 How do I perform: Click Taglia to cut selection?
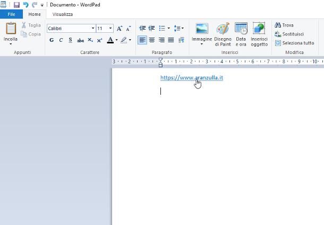click(31, 25)
